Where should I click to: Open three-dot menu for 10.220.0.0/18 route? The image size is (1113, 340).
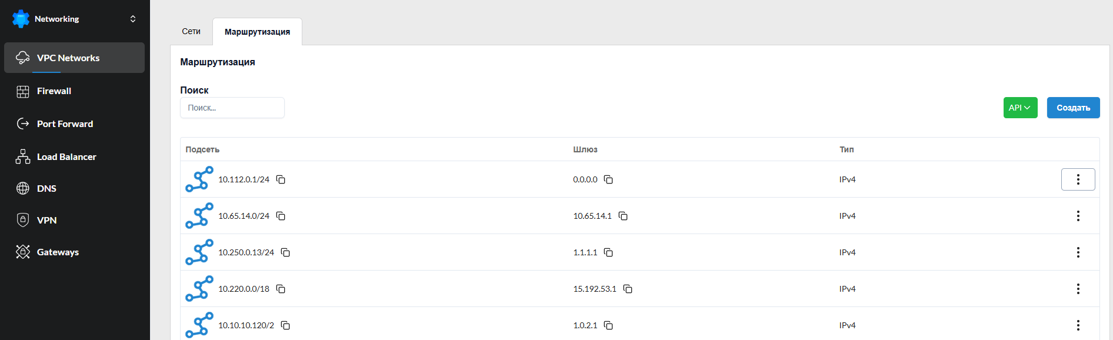[1078, 289]
